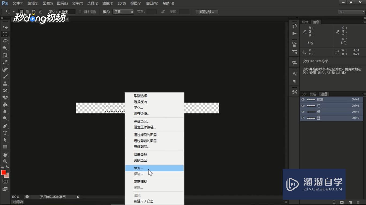Choose Intersect with Selection mode
Viewport: 366px width, 205px height.
coord(40,12)
